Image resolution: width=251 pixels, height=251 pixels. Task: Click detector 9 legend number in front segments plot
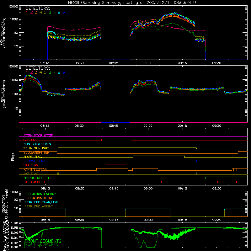64,13
